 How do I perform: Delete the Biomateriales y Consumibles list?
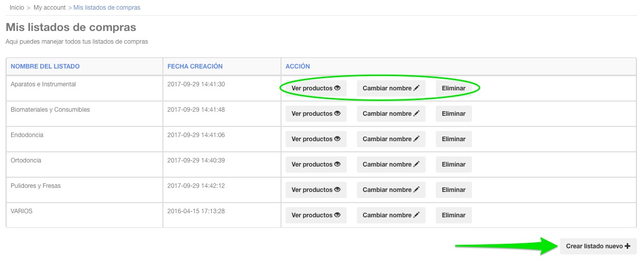453,114
